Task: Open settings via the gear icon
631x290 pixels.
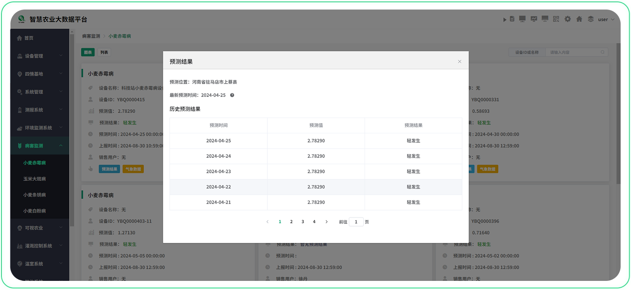Action: (x=567, y=19)
